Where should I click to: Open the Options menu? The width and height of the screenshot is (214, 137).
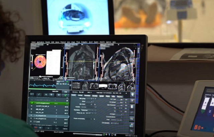[108, 42]
